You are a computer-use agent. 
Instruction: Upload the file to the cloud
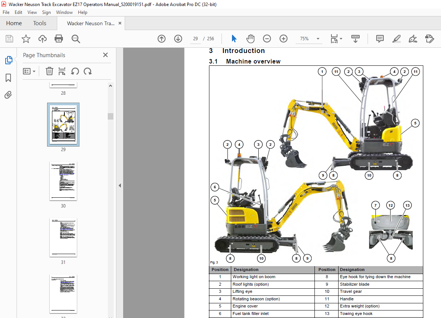[43, 39]
